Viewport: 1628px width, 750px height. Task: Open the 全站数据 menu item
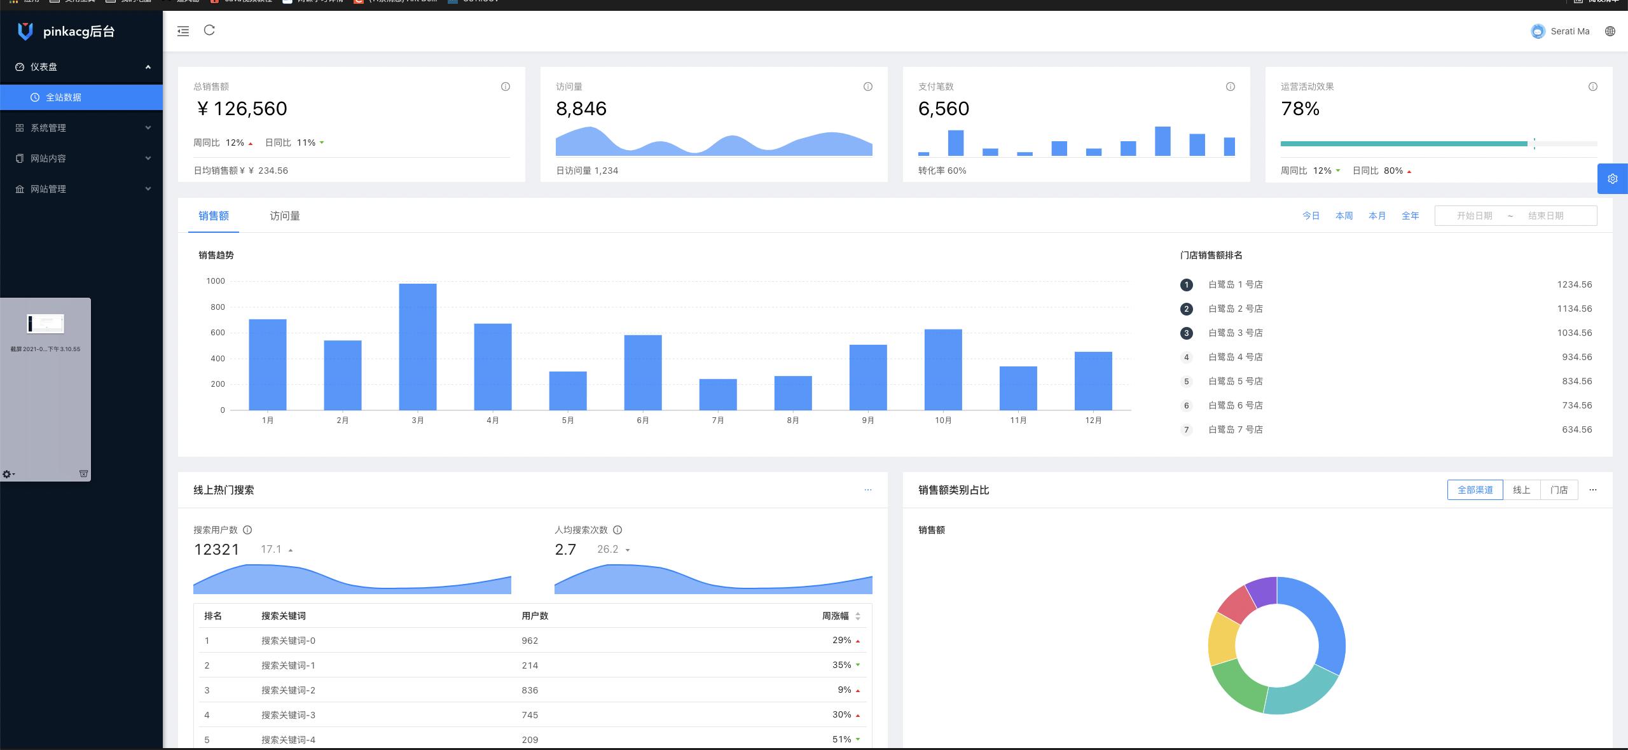[64, 97]
